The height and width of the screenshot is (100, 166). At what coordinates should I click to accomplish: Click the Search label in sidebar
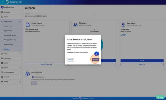pyautogui.click(x=6, y=17)
